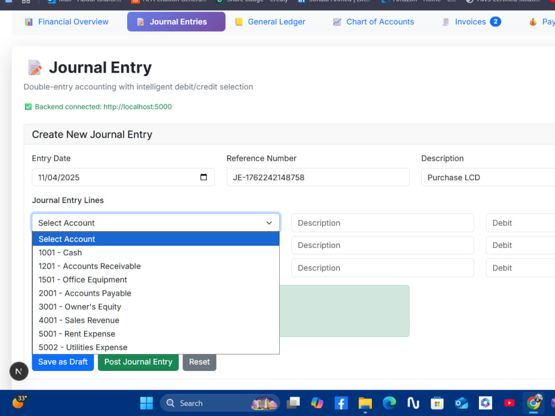Open the General Ledger tab

click(270, 22)
